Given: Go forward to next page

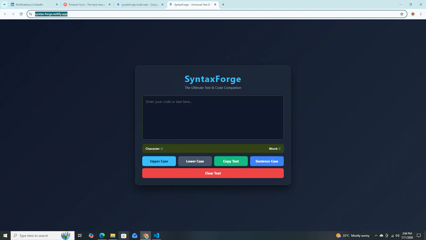Looking at the screenshot, I should [x=13, y=14].
